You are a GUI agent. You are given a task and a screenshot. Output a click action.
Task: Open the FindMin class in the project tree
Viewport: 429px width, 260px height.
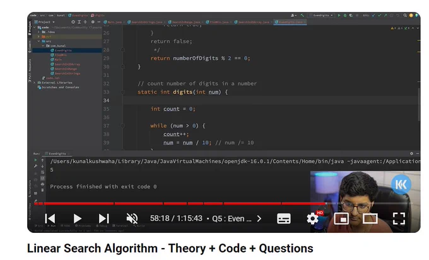tap(59, 55)
